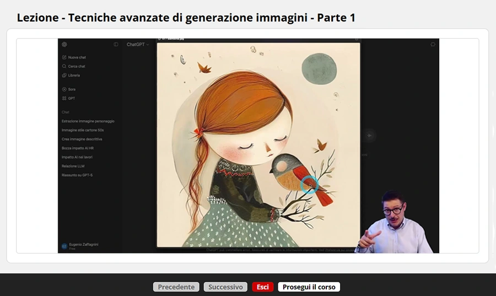Screen dimensions: 496x296
Task: Open the ChatGPT model selector dropdown
Action: pos(138,45)
